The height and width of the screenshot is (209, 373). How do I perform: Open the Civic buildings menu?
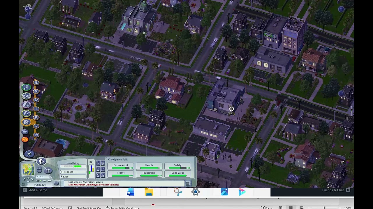tap(26, 122)
